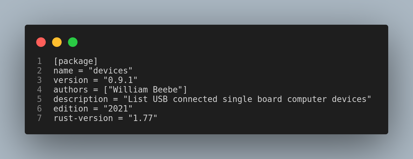Click line number 4 in gutter
Image resolution: width=413 pixels, height=159 pixels.
click(39, 90)
